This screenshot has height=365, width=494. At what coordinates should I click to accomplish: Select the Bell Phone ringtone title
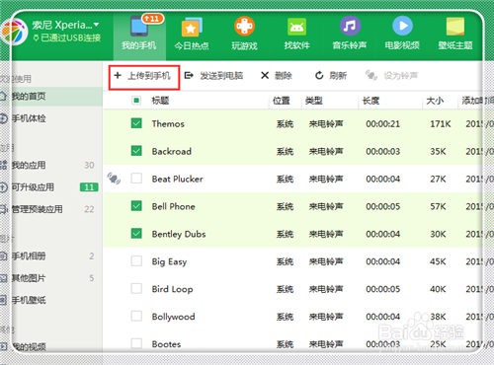[174, 206]
